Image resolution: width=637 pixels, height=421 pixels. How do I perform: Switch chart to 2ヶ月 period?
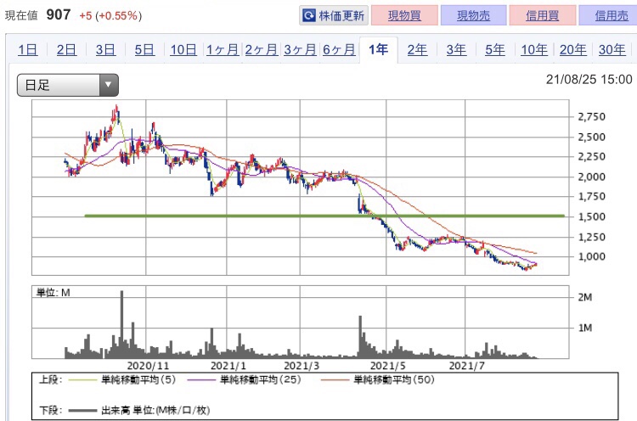pos(262,50)
